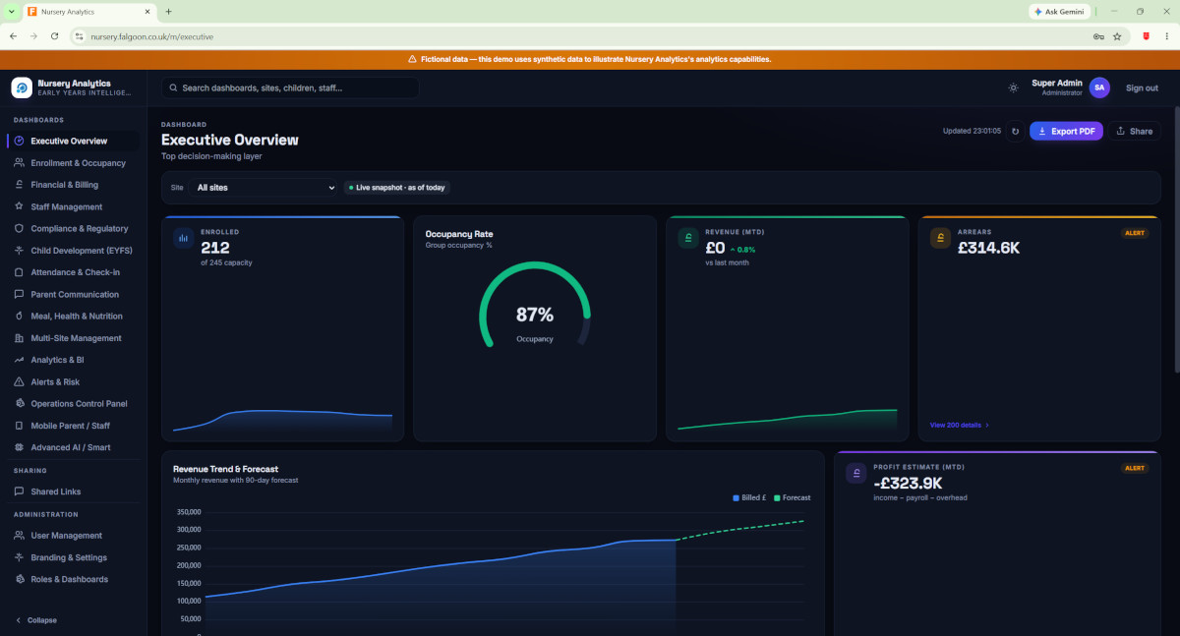Focus the search dashboards field

point(290,87)
